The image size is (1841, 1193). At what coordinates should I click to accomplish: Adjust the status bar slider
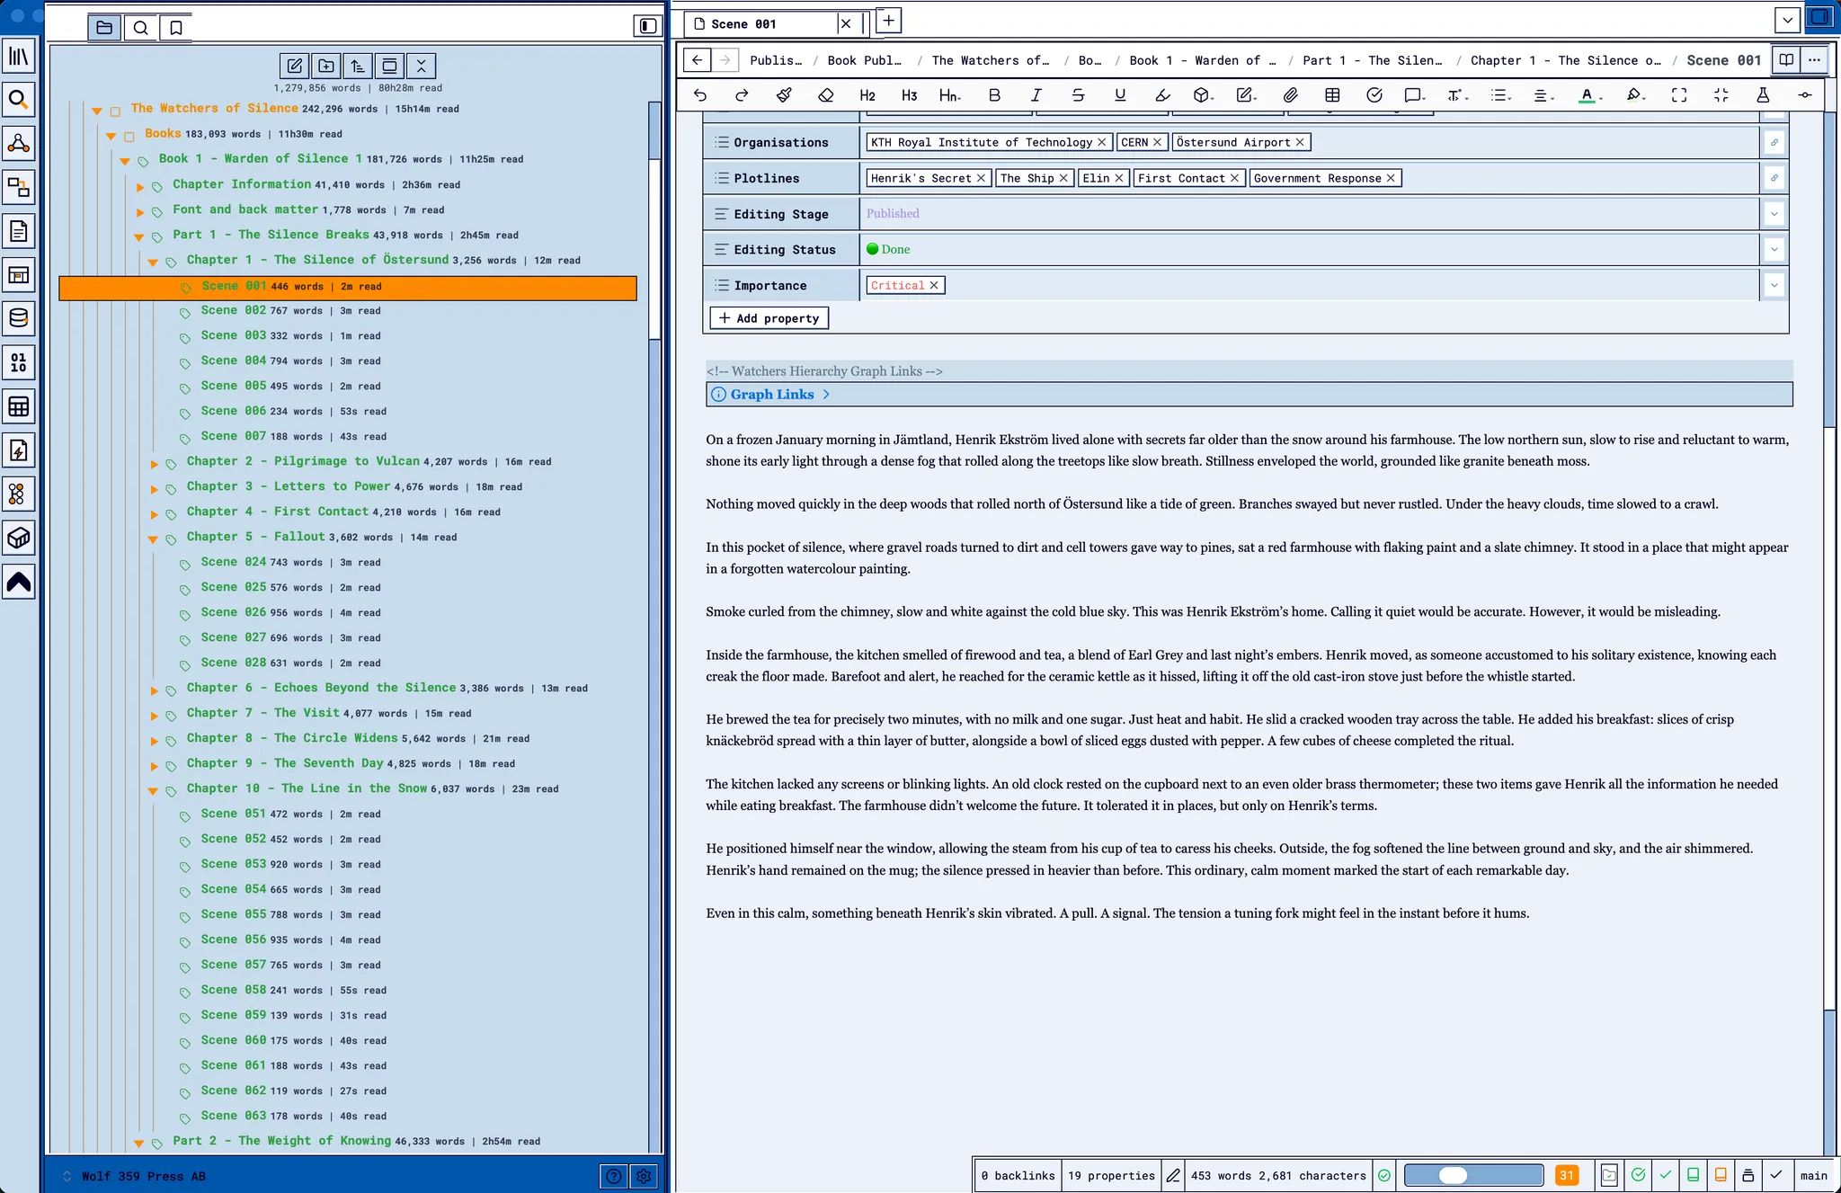1473,1175
